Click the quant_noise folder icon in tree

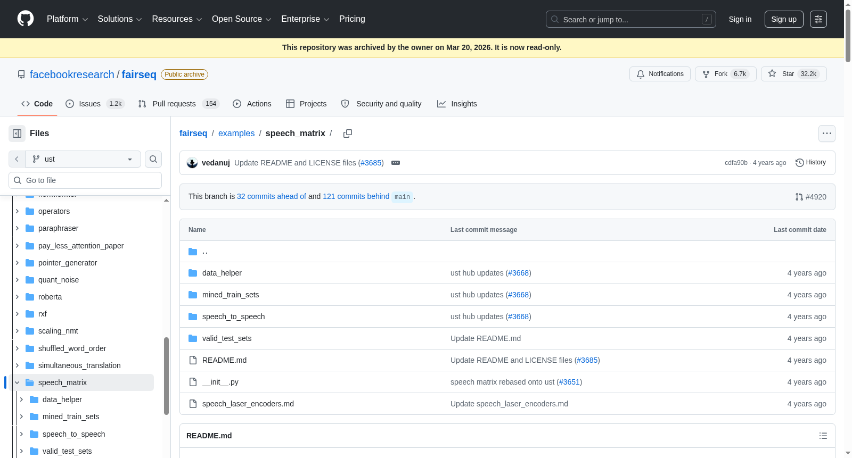click(x=30, y=280)
